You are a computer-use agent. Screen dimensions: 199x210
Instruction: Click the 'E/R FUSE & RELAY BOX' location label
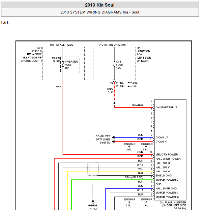click(31, 54)
